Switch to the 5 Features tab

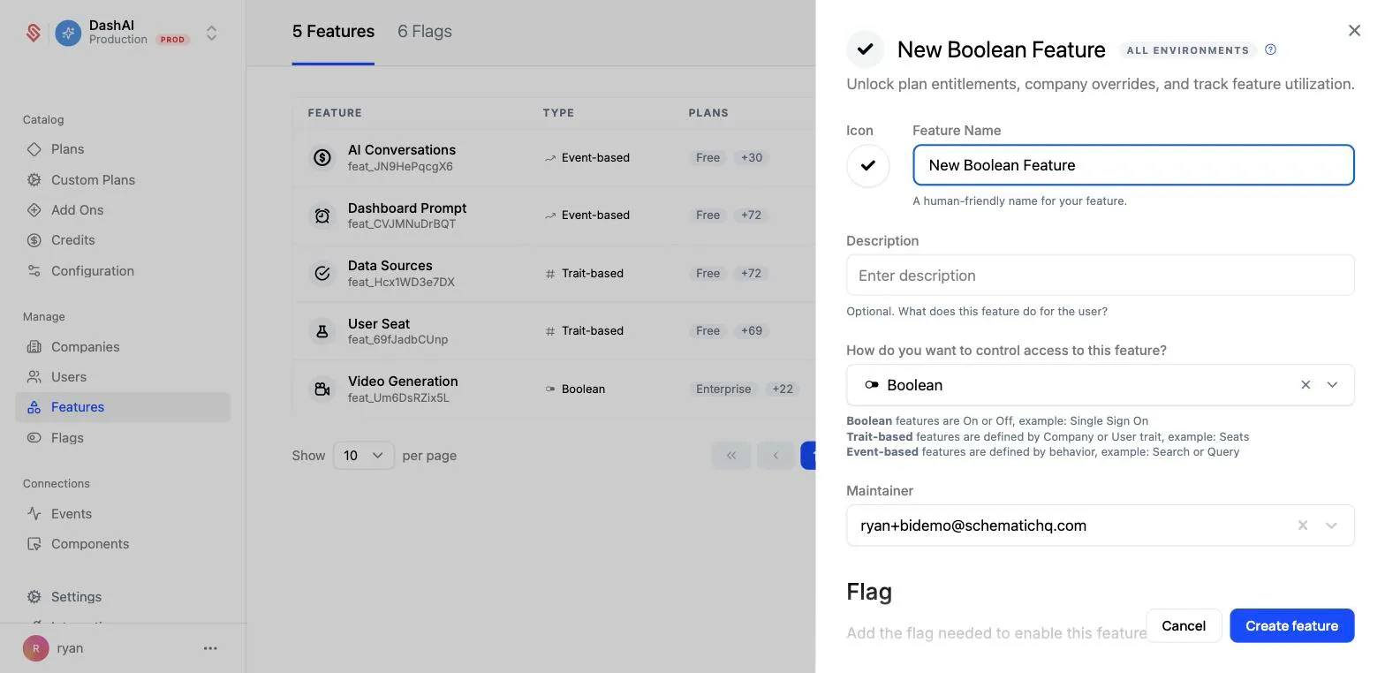(x=333, y=32)
